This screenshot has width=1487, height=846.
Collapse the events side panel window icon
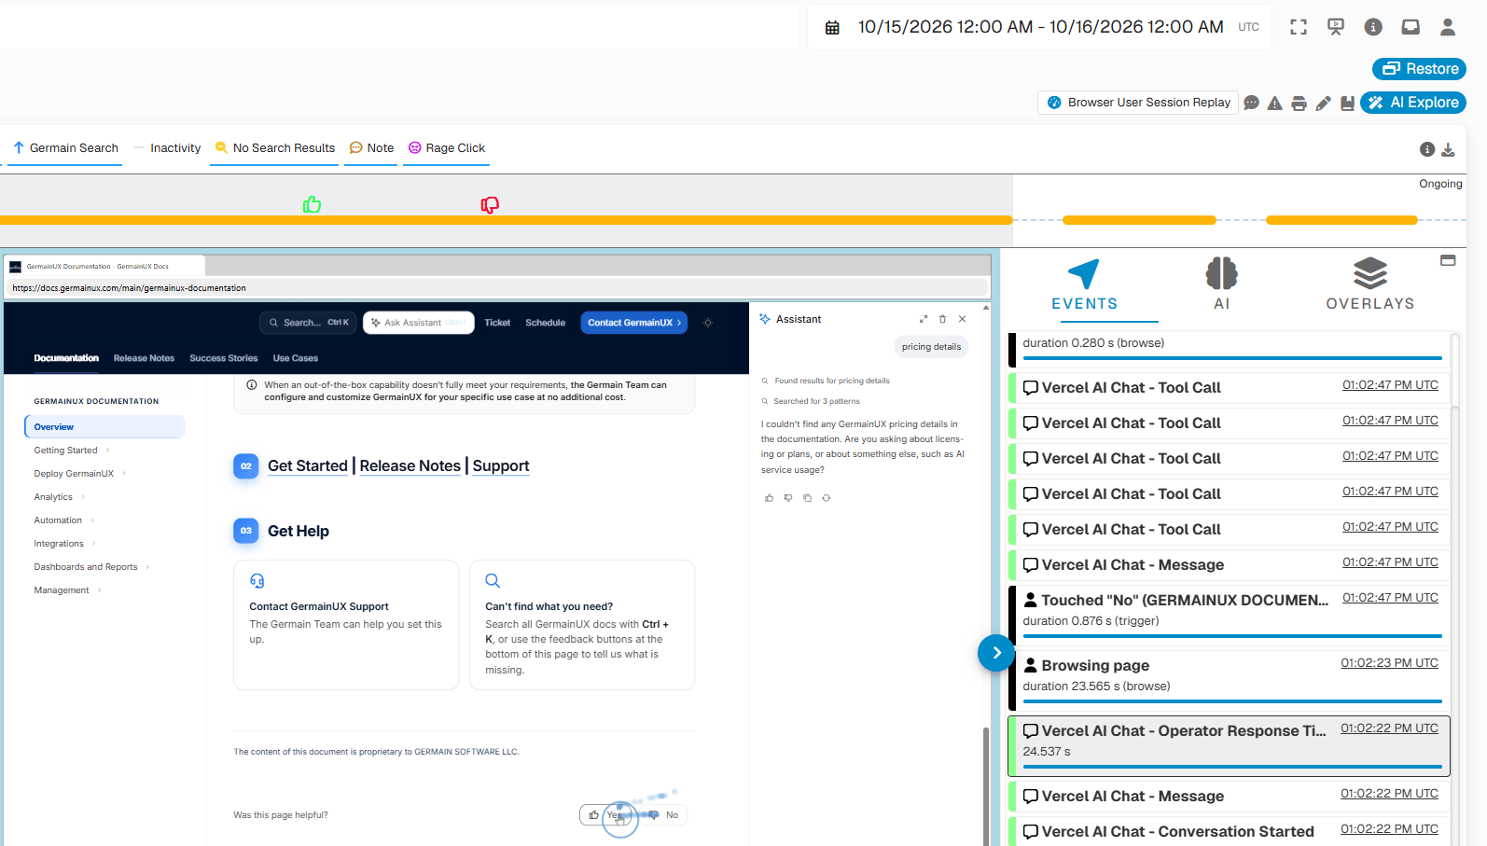pyautogui.click(x=1448, y=260)
